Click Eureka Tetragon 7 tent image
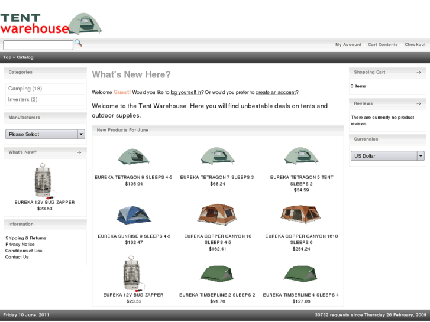 click(218, 155)
